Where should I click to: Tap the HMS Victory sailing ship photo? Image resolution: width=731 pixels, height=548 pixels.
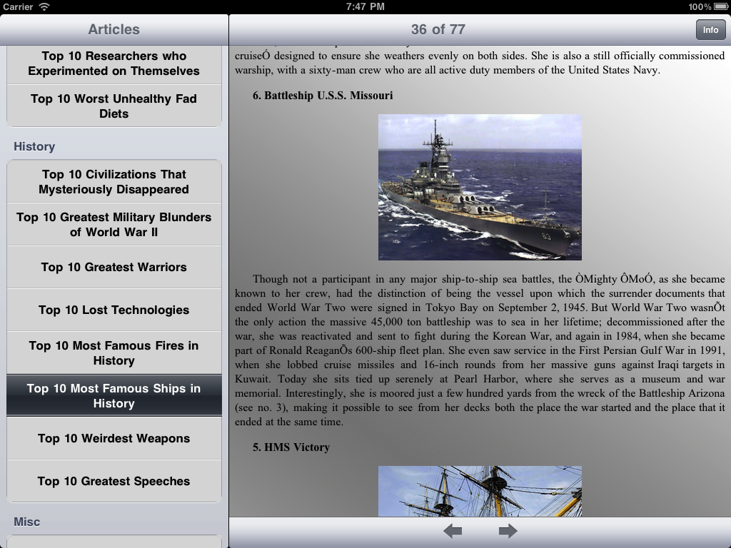[480, 491]
